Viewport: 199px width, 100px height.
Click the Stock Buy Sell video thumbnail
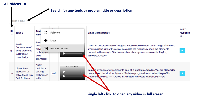(72, 73)
